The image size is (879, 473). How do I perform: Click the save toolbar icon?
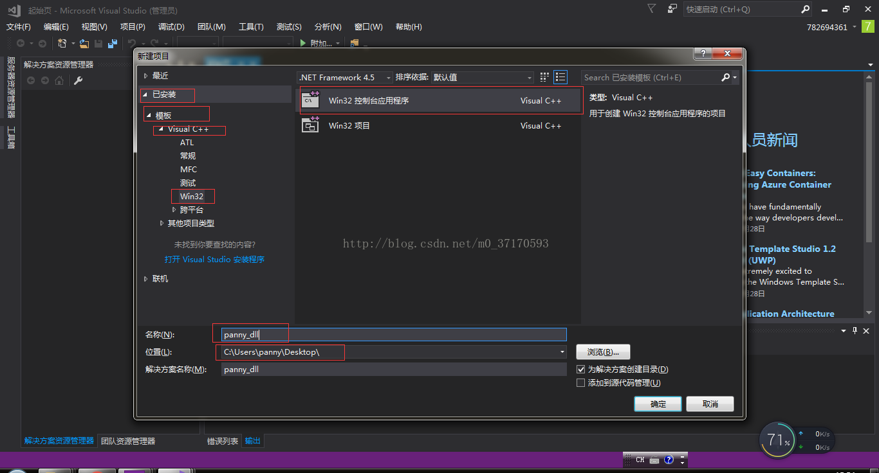click(98, 44)
